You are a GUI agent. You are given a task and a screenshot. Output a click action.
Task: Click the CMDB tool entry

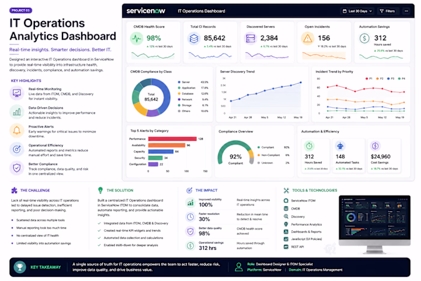click(x=292, y=208)
